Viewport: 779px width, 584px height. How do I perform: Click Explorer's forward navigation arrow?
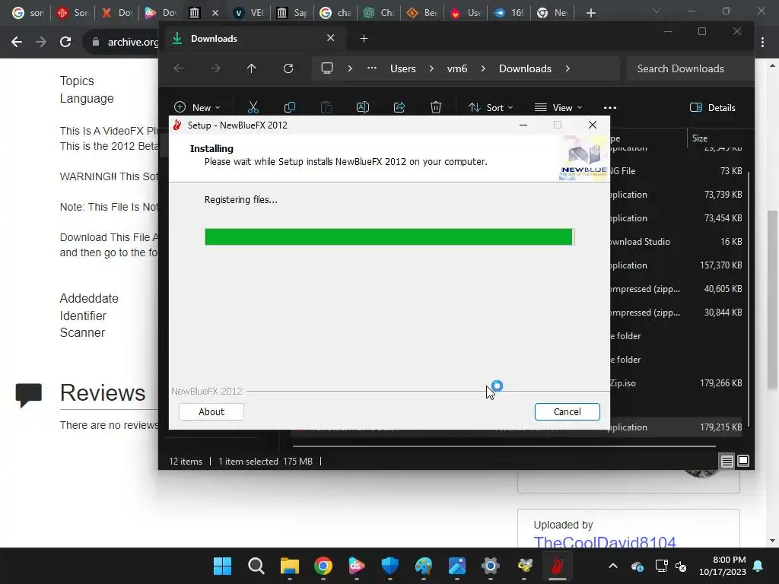[215, 68]
